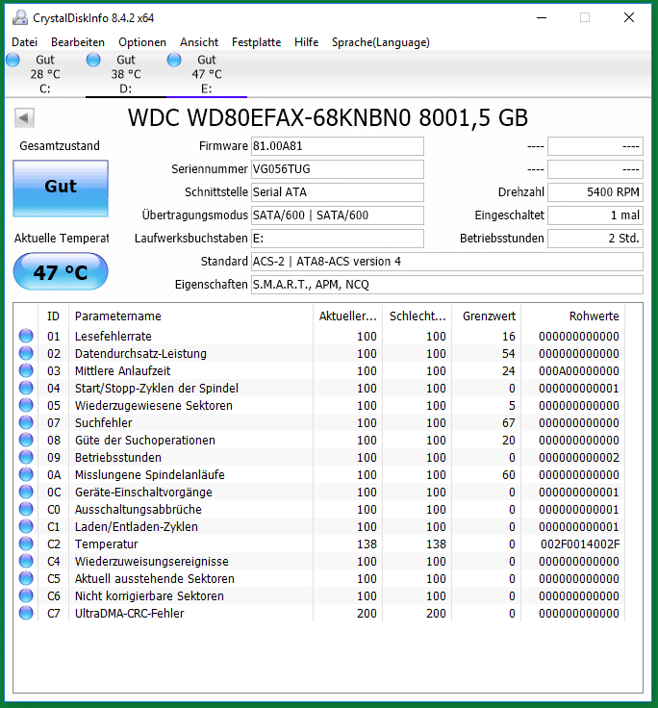Click the Schnittstelle field Serial ATA
The image size is (658, 708).
tap(338, 192)
